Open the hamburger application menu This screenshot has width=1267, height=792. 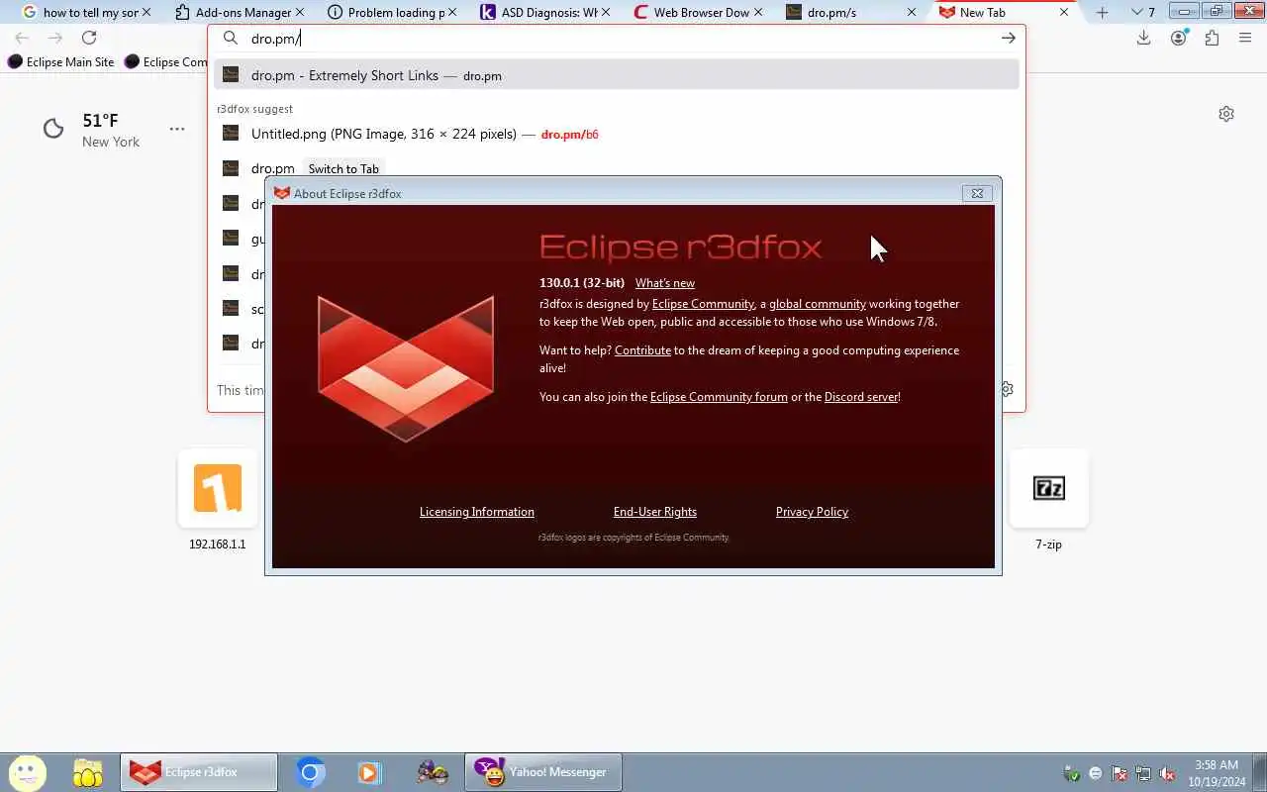[1245, 38]
